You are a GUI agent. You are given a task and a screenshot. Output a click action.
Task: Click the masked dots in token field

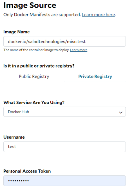(18, 181)
